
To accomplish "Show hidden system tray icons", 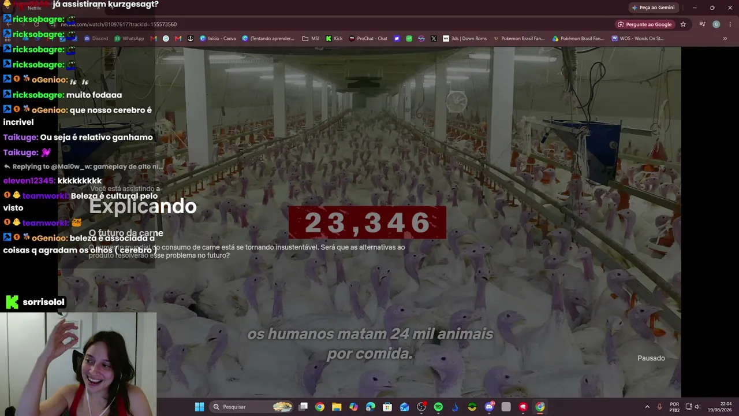I will point(647,407).
